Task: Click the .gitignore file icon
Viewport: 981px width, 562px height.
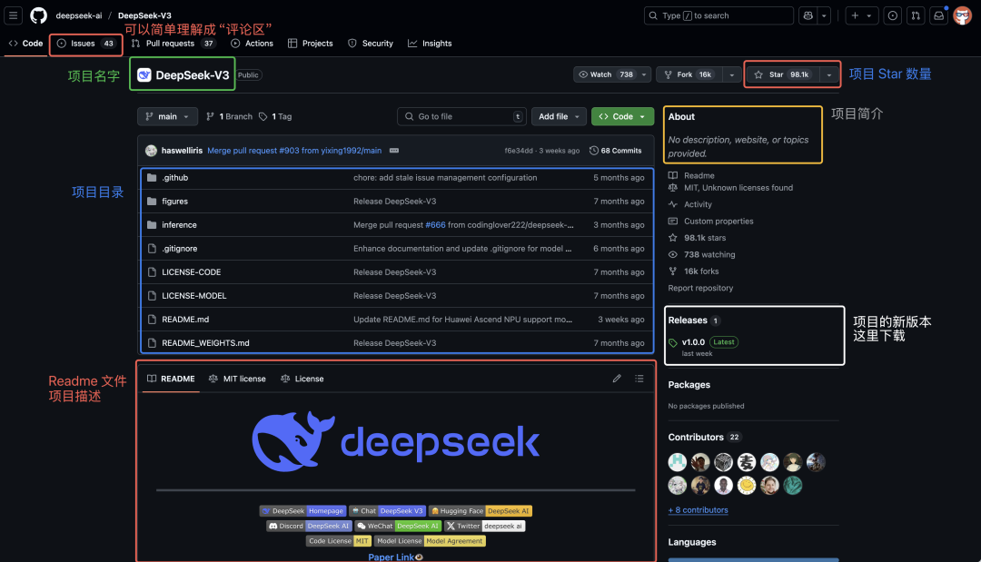Action: (152, 248)
